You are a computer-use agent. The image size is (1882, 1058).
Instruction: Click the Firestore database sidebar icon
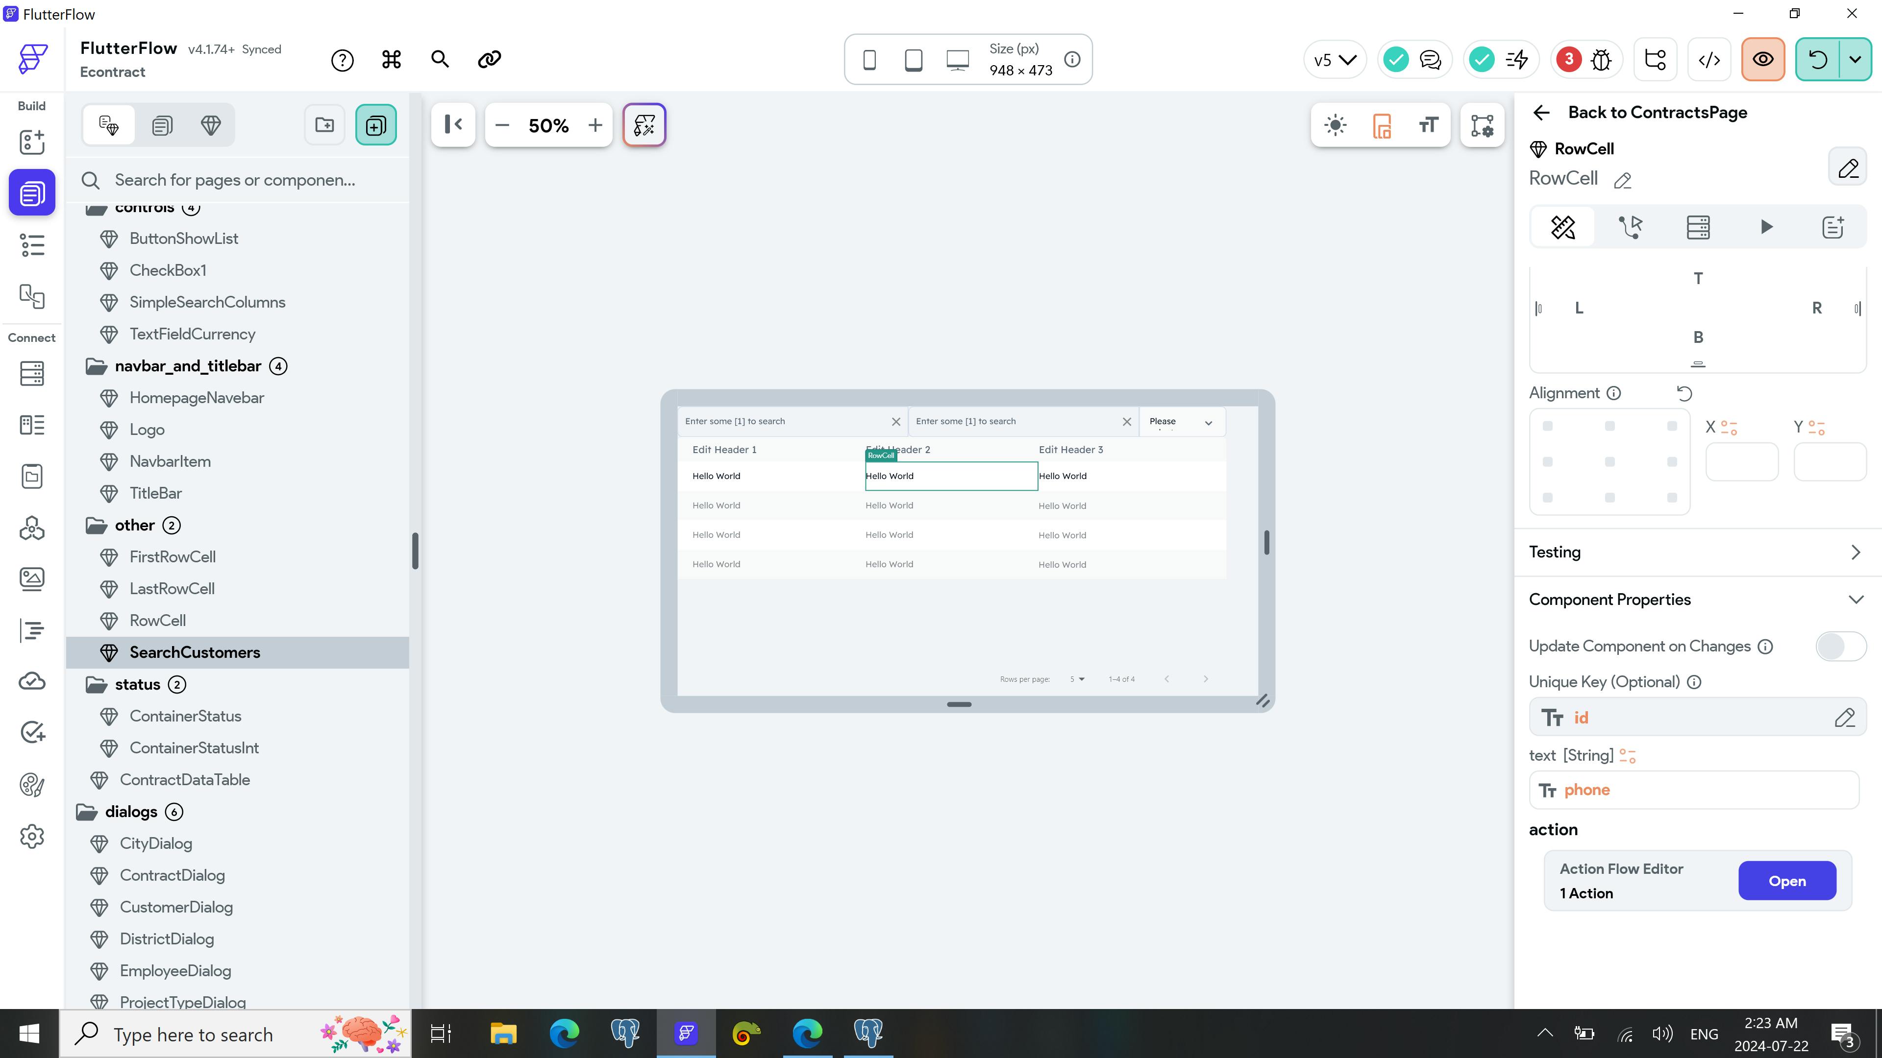31,373
